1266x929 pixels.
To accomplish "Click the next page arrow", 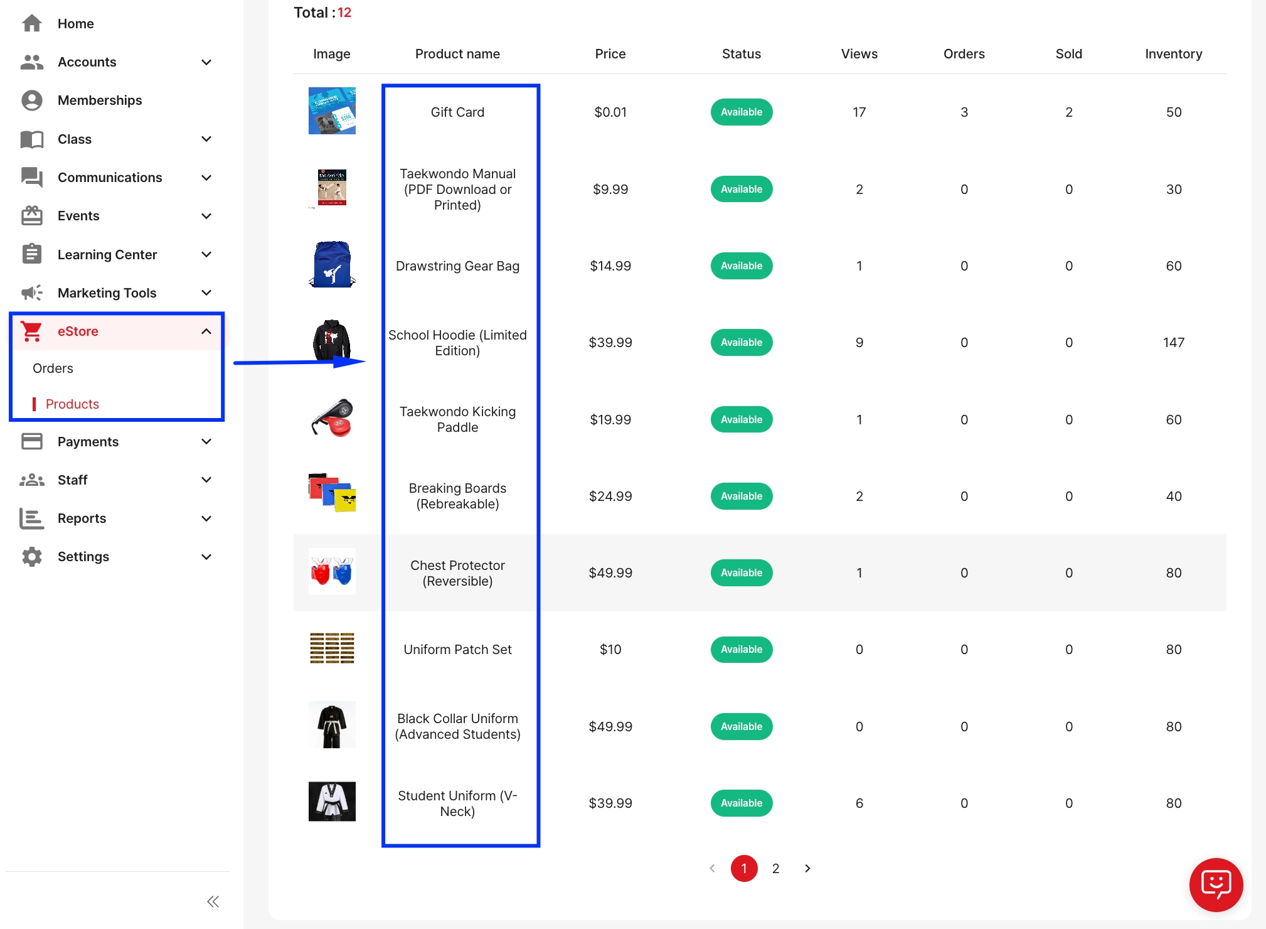I will coord(807,869).
